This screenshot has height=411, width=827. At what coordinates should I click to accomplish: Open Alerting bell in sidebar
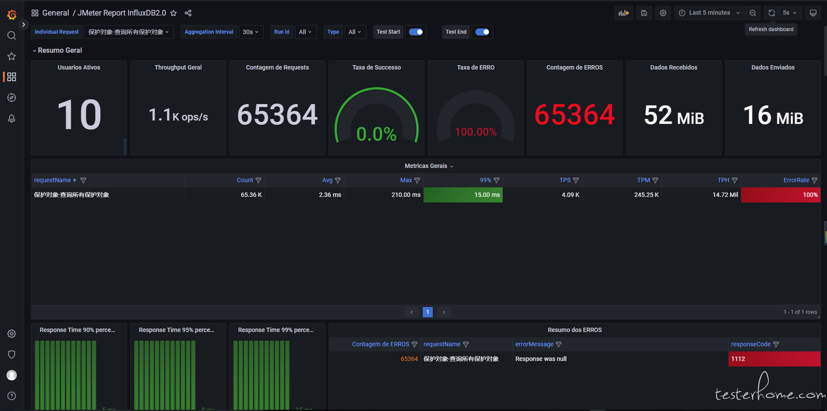click(x=12, y=118)
